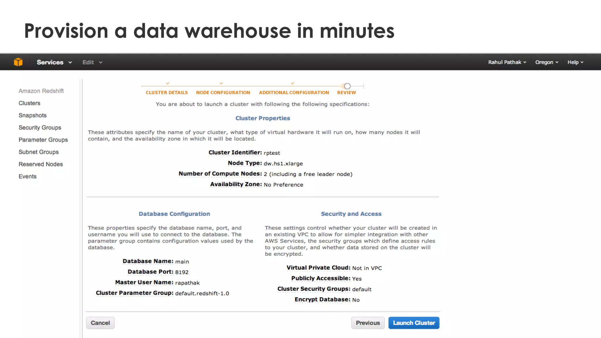601x338 pixels.
Task: Open Parameter Groups in the sidebar
Action: point(43,140)
